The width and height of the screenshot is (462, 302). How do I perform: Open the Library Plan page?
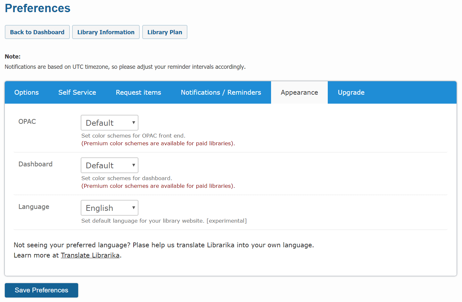(x=165, y=32)
